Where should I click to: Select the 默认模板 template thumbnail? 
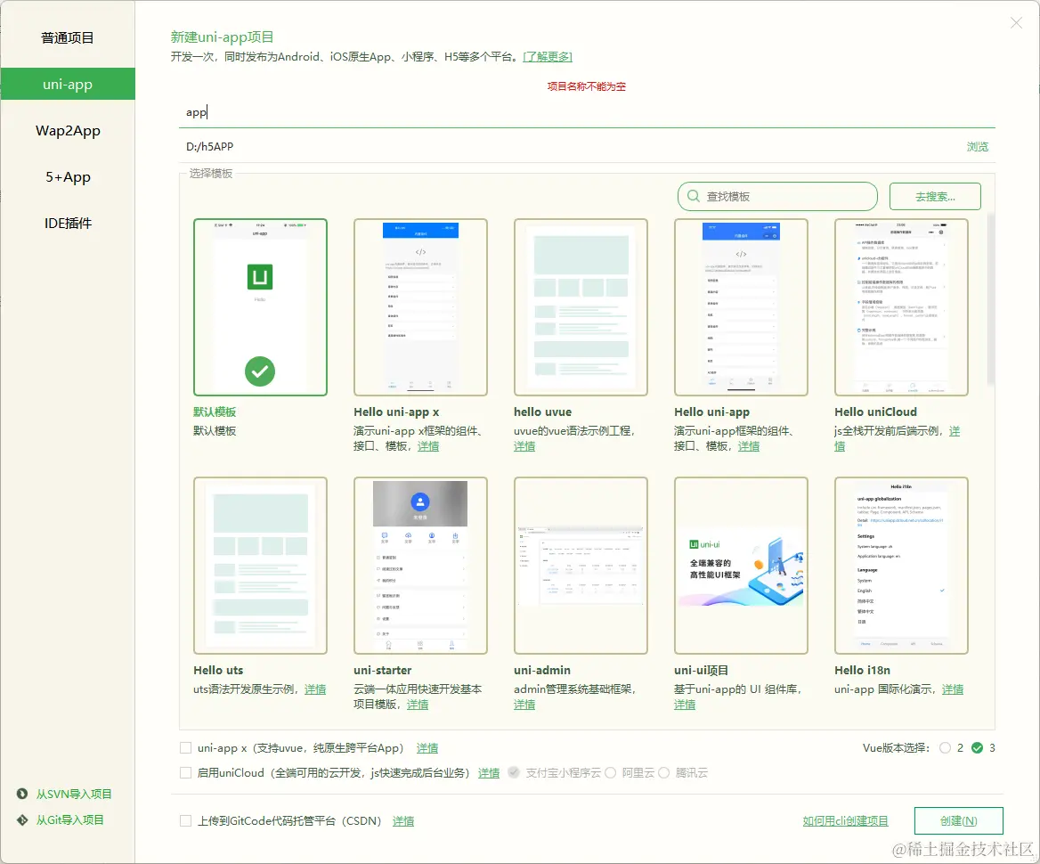(x=260, y=307)
